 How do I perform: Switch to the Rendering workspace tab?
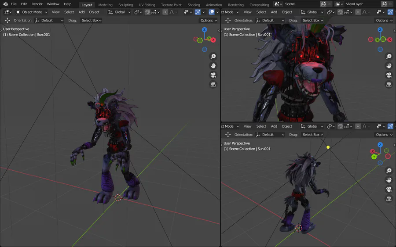[236, 5]
